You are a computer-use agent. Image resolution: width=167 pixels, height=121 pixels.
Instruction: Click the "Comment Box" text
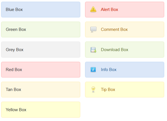click(114, 29)
